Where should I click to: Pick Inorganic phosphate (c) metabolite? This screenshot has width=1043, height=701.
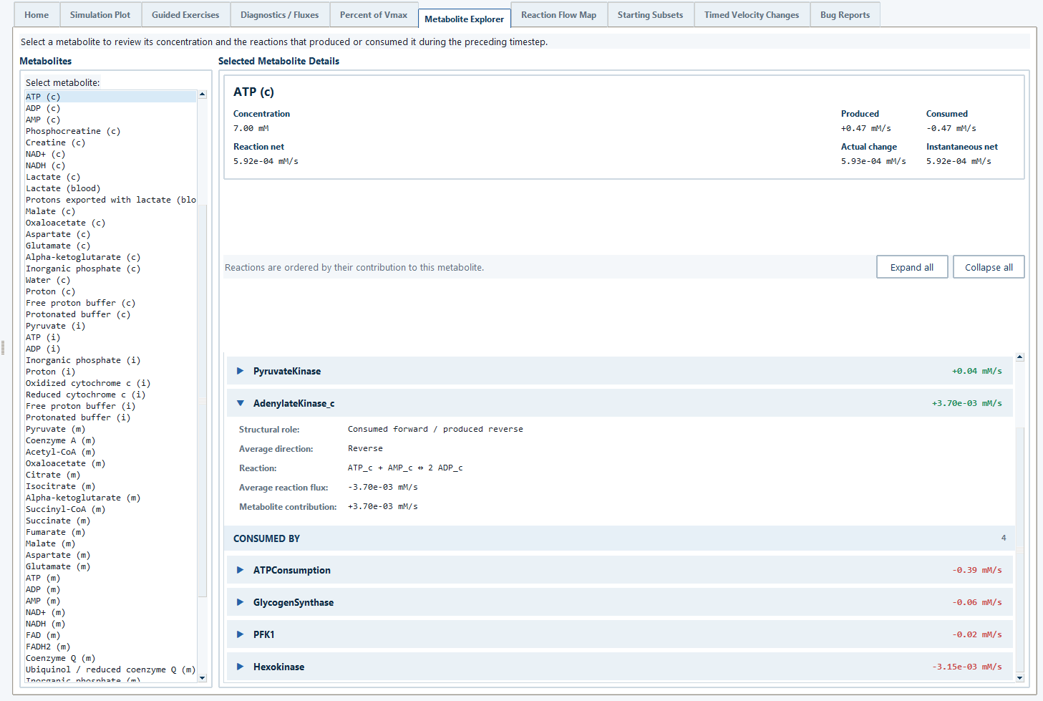coord(110,269)
